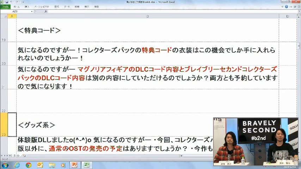This screenshot has height=169, width=301.
Task: Click the selected cell A23
Action: coord(12,125)
